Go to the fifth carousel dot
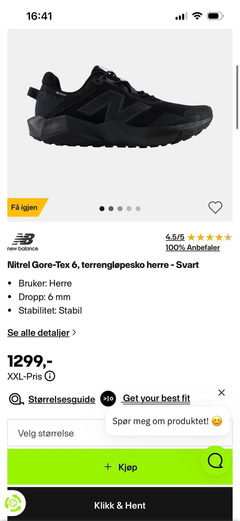This screenshot has height=521, width=240. (x=138, y=209)
